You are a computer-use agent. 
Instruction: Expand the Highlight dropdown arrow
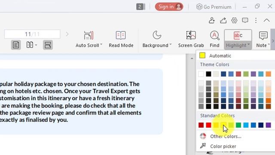pos(248,45)
